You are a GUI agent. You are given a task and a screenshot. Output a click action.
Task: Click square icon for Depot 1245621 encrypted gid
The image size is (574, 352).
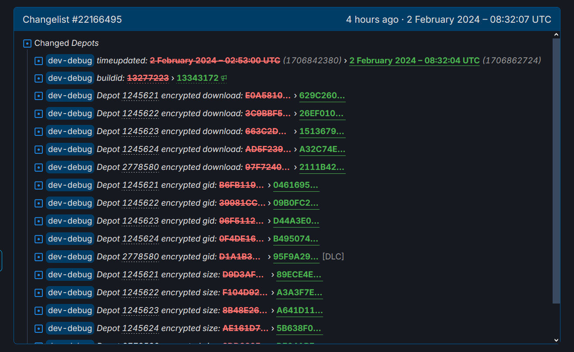pyautogui.click(x=39, y=186)
